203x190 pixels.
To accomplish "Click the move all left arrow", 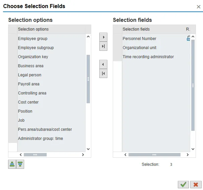I will pos(103,74).
